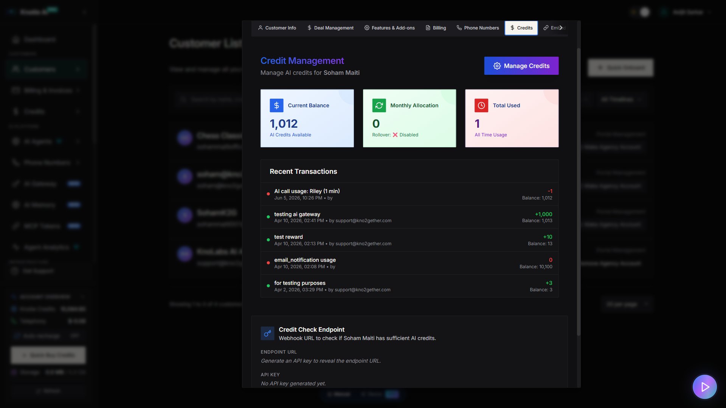This screenshot has height=408, width=726.
Task: Select the Credits tab
Action: click(x=521, y=28)
